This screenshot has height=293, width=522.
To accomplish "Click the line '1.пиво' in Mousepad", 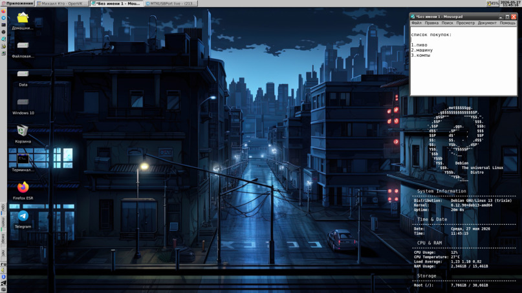I will pyautogui.click(x=419, y=45).
